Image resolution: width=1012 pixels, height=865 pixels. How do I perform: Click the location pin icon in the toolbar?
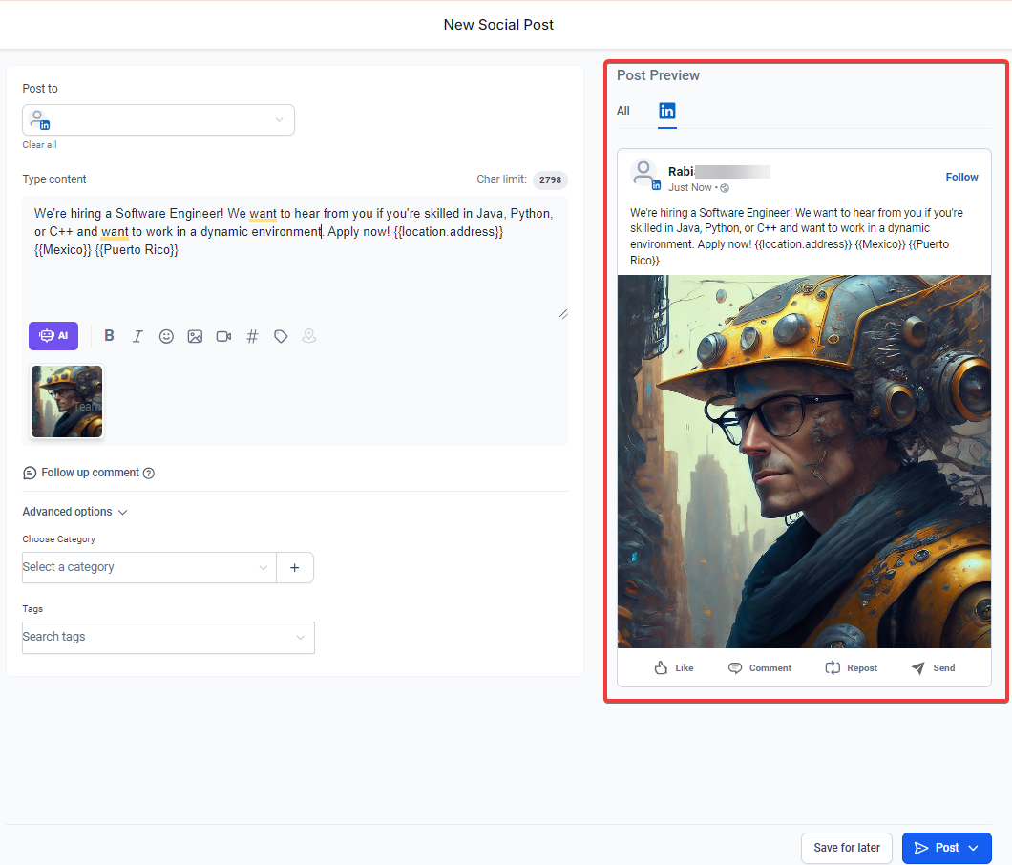[309, 336]
